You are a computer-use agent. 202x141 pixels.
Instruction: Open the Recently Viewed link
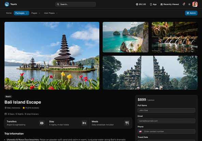click(x=170, y=4)
